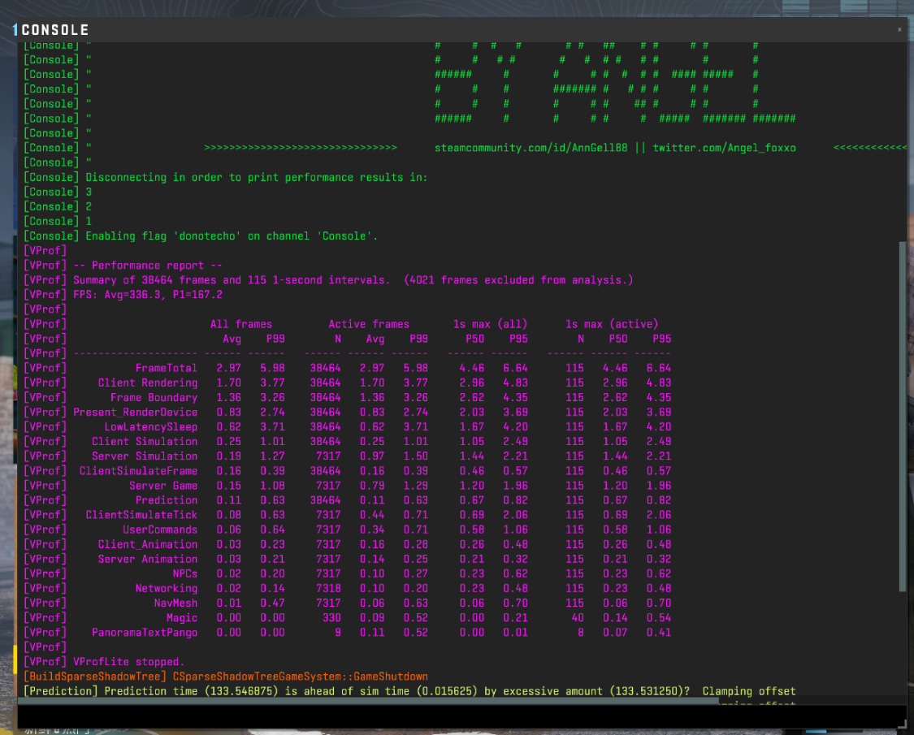
Task: Select the countdown line showing 1
Action: click(x=58, y=221)
